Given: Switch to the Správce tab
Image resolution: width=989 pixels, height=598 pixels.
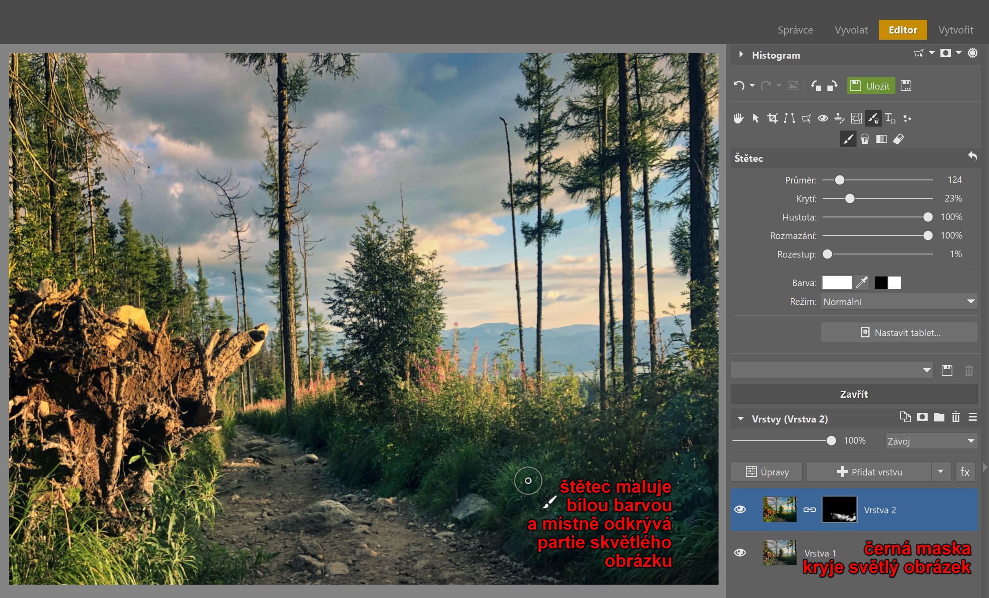Looking at the screenshot, I should point(795,30).
